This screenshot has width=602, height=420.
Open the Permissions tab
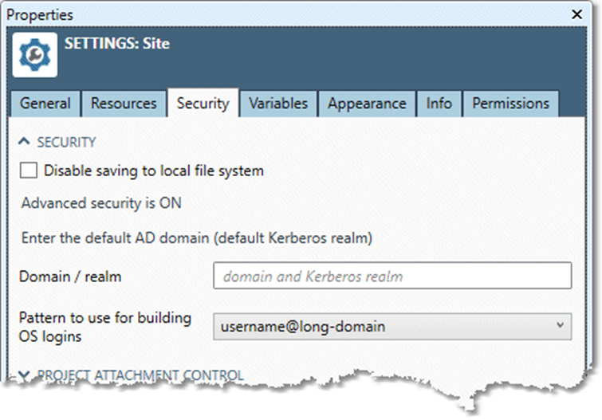pyautogui.click(x=510, y=104)
